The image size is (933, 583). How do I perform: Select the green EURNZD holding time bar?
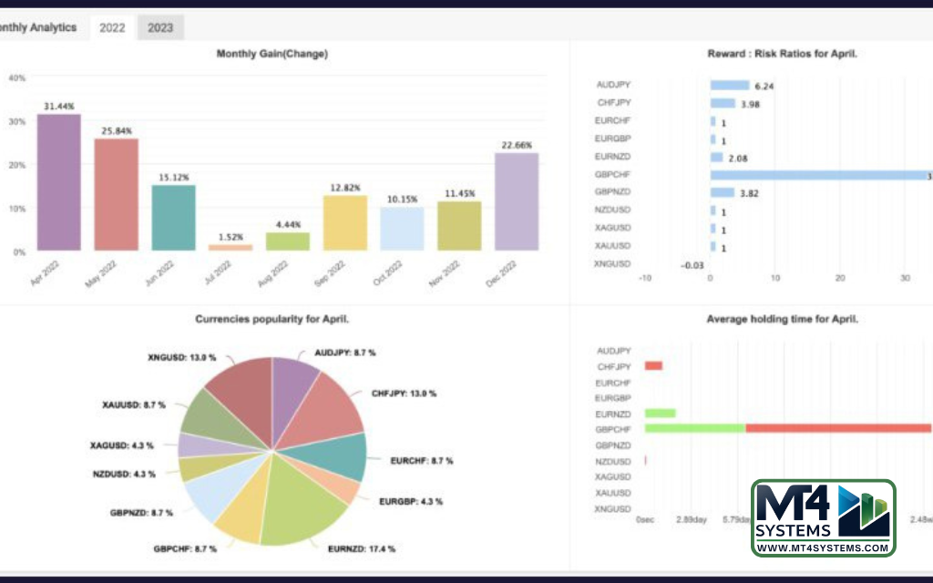click(660, 413)
